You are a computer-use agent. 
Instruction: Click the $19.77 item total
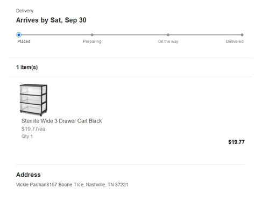[x=236, y=142]
